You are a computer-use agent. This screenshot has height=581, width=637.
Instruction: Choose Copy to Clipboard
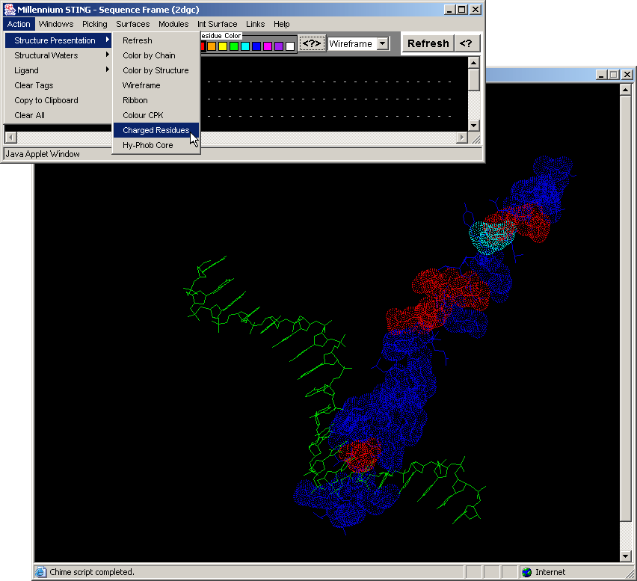[58, 100]
